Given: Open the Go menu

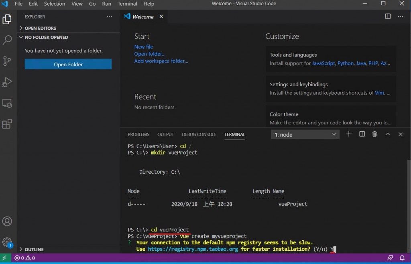Looking at the screenshot, I should coord(92,4).
